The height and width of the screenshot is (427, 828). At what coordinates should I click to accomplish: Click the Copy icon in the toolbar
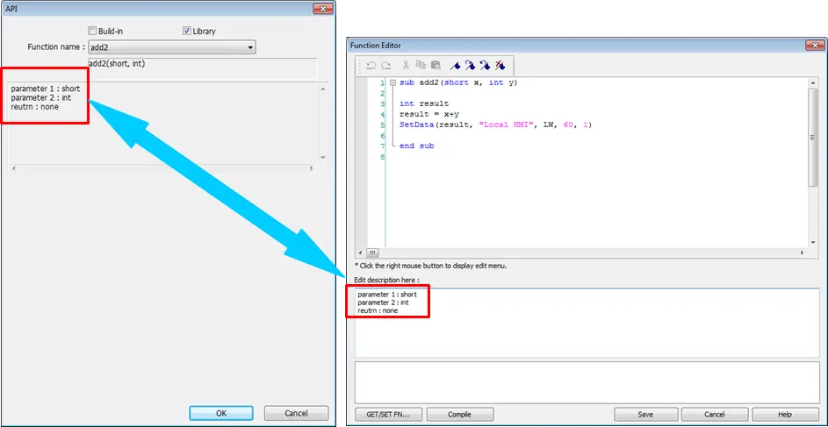[421, 66]
